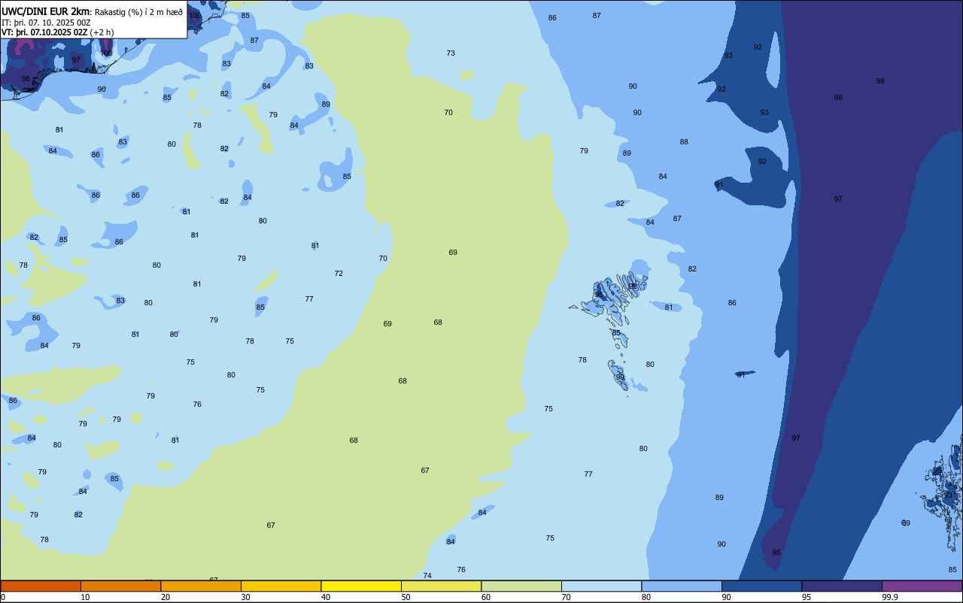
Task: Click the legend tick label '20'
Action: (x=166, y=597)
